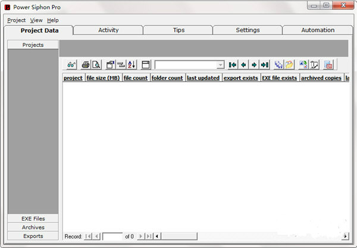The height and width of the screenshot is (248, 357).
Task: Switch to the Project Data tab
Action: 39,30
